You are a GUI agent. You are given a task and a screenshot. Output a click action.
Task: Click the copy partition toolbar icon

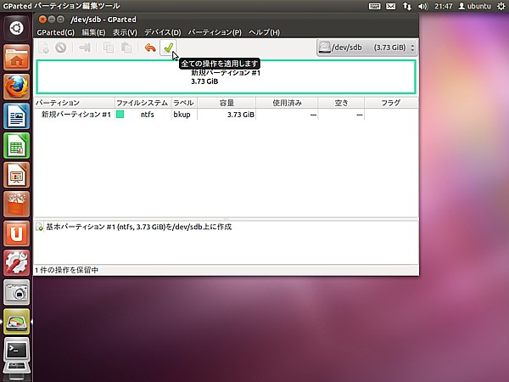pyautogui.click(x=108, y=48)
